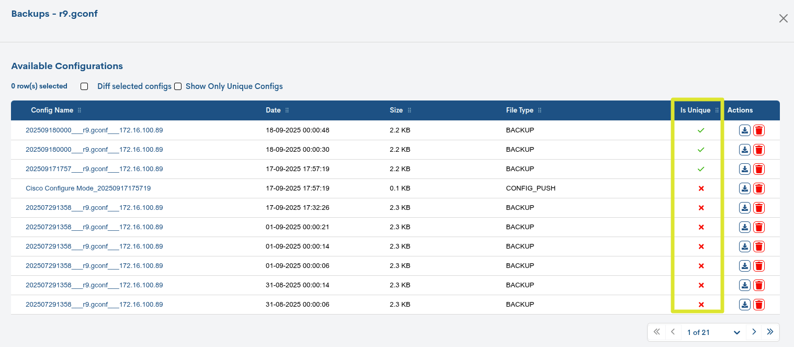Sort by Date column header
Viewport: 794px width, 347px height.
(273, 110)
